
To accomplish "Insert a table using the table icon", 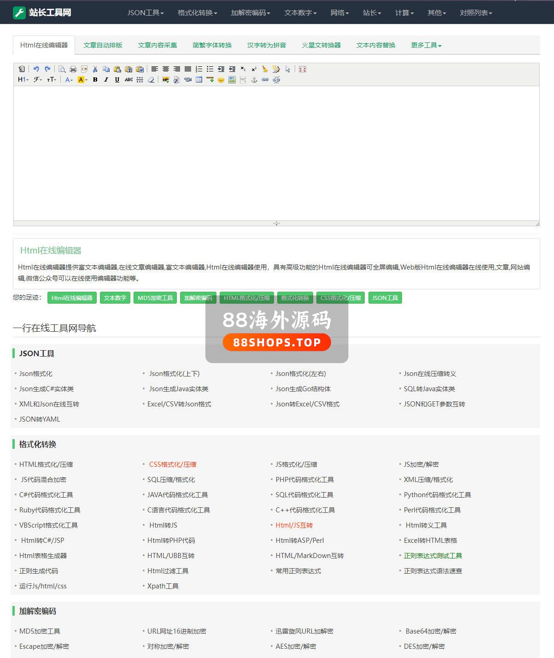I will (x=199, y=80).
